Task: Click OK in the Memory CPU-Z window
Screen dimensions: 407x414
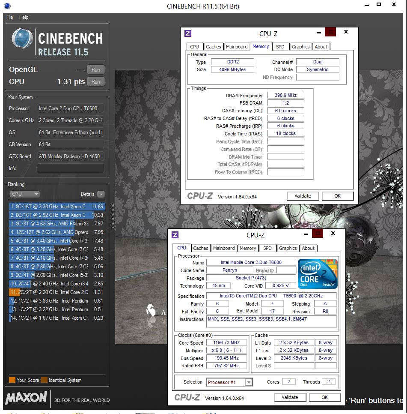Action: [337, 196]
